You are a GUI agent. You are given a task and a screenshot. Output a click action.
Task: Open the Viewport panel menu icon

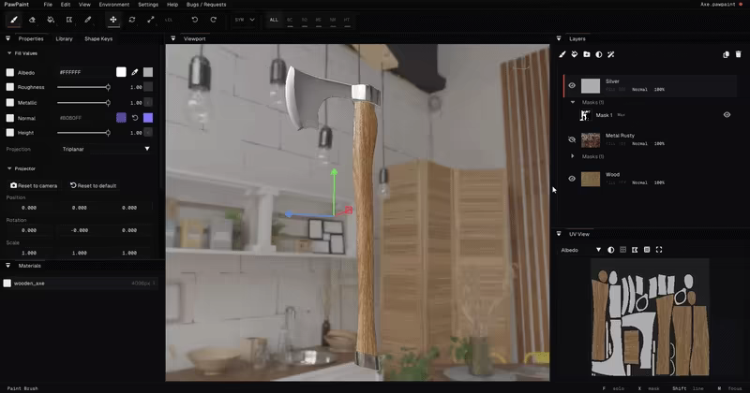coord(173,38)
